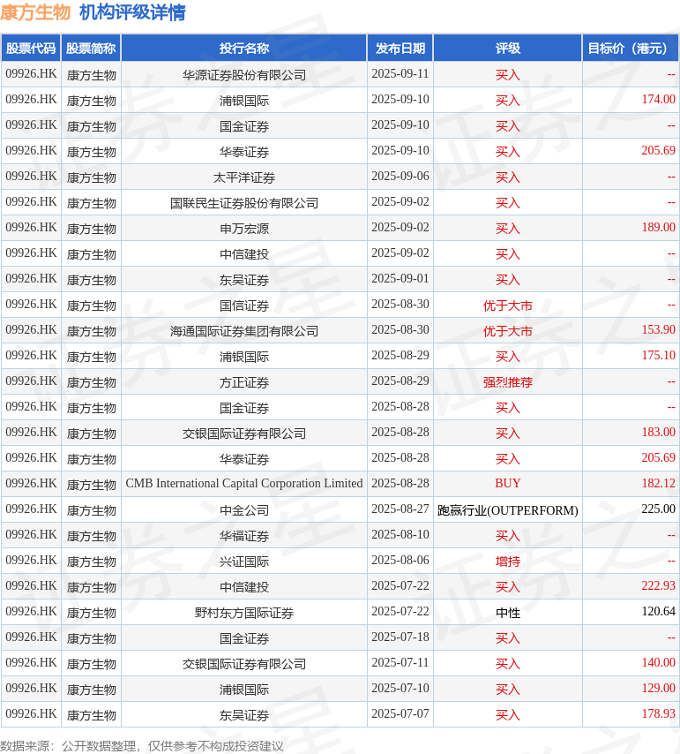Click the BUY rating

pyautogui.click(x=508, y=483)
